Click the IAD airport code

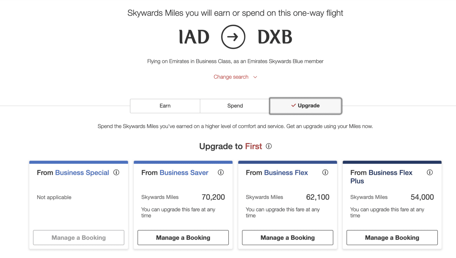coord(194,37)
